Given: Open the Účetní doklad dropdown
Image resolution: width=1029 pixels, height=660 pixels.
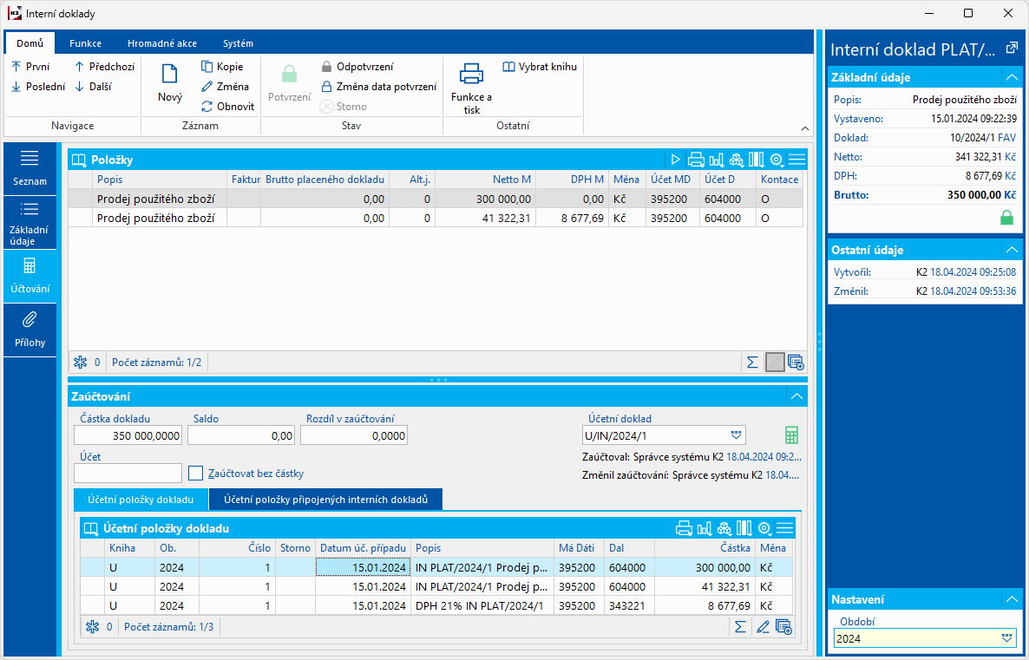Looking at the screenshot, I should 737,435.
